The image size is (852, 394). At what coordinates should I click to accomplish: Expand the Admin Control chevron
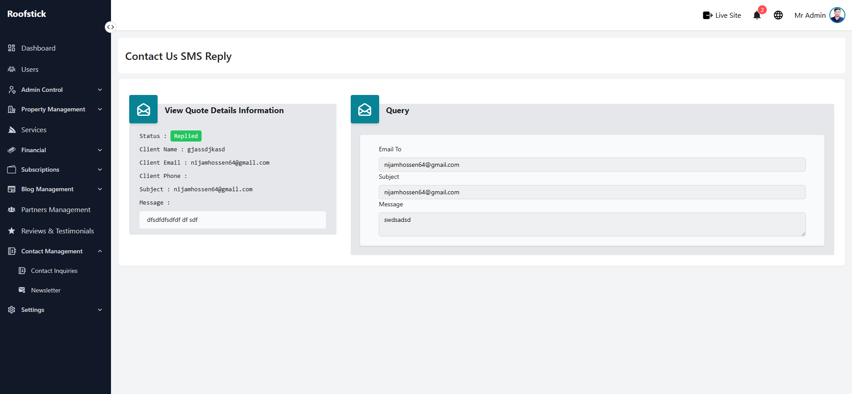(x=100, y=90)
